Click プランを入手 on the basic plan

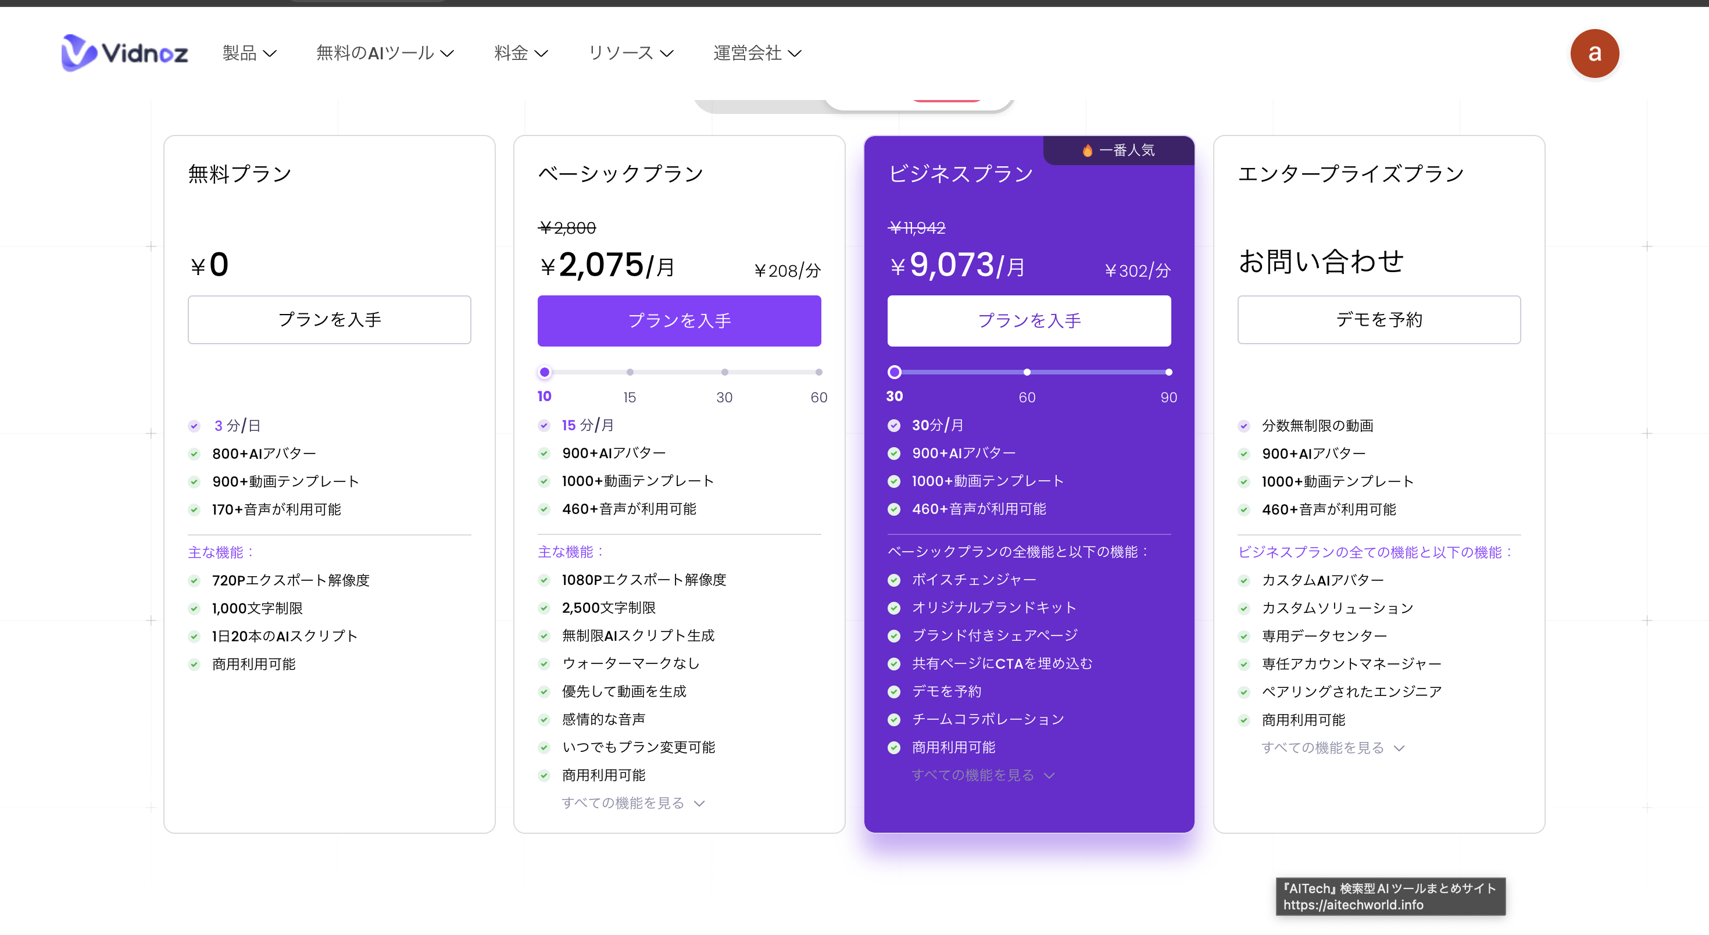(679, 320)
